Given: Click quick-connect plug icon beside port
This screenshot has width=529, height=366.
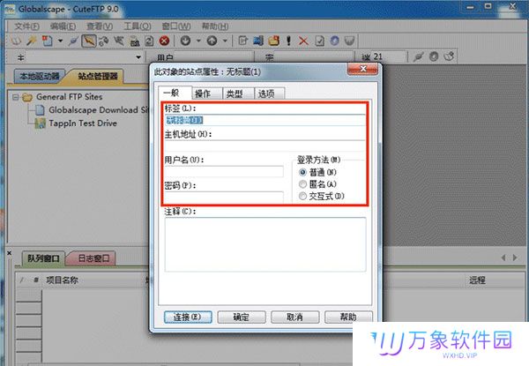Looking at the screenshot, I should tap(418, 56).
